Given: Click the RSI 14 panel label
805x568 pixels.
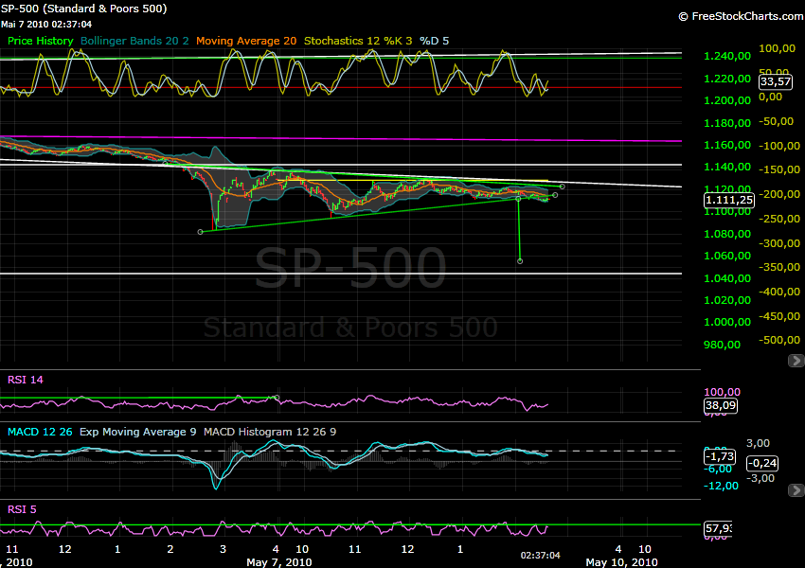Looking at the screenshot, I should point(26,380).
